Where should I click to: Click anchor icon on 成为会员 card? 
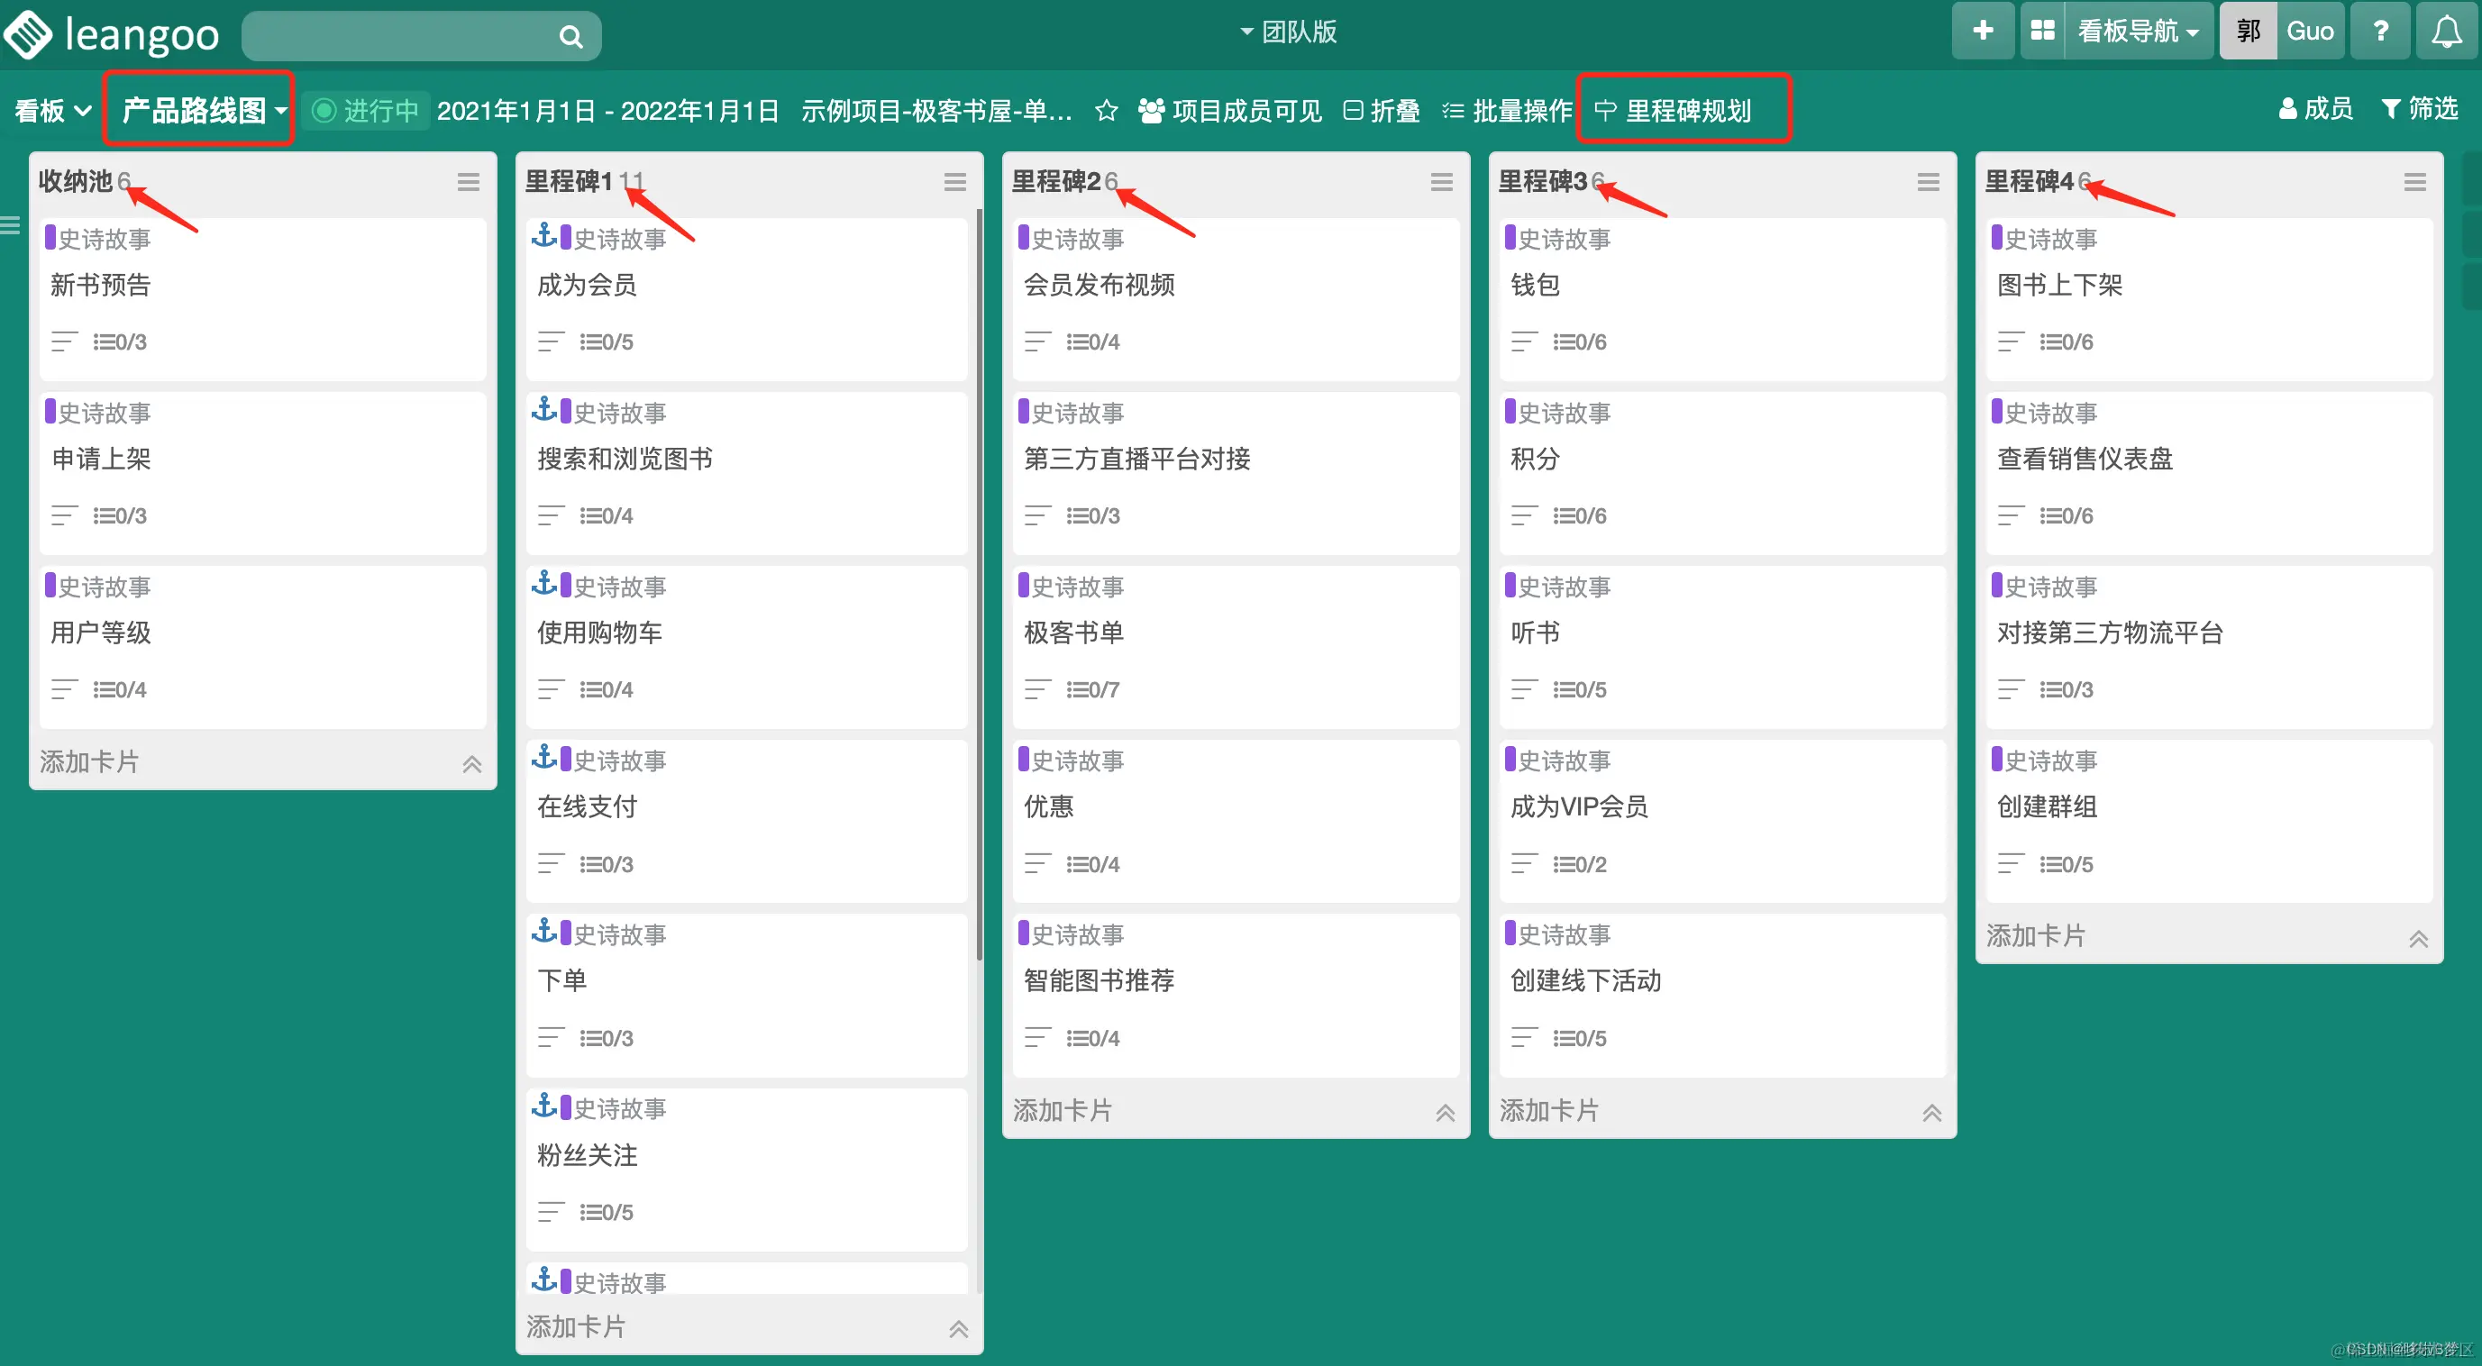[x=544, y=235]
